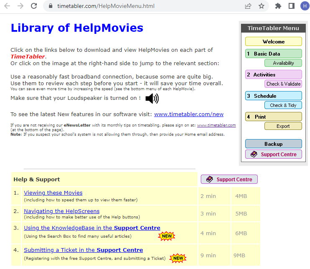The height and width of the screenshot is (269, 310).
Task: Bookmark page with star icon
Action: [x=261, y=6]
